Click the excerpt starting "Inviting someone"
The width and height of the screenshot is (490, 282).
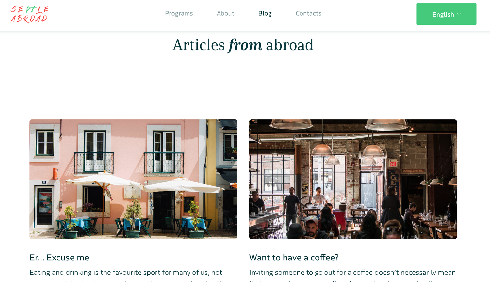coord(353,275)
